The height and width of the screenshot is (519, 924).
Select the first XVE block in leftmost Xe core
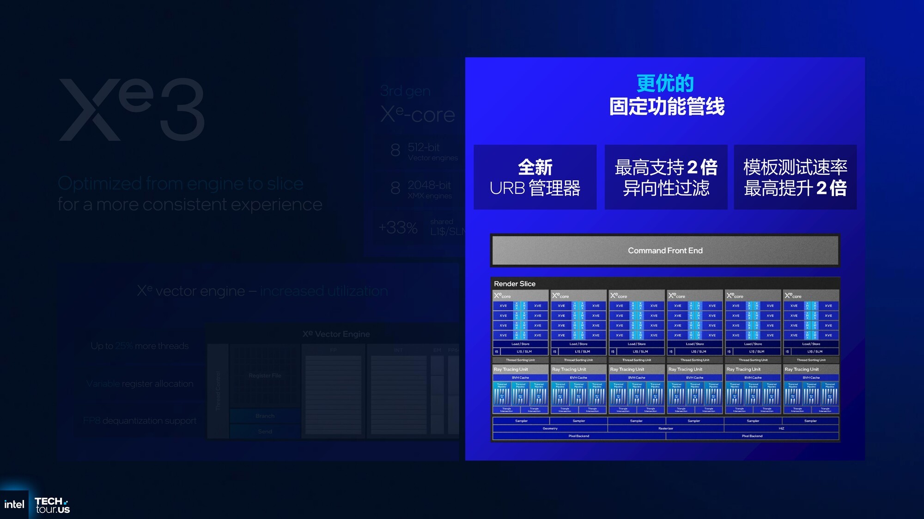tap(504, 305)
